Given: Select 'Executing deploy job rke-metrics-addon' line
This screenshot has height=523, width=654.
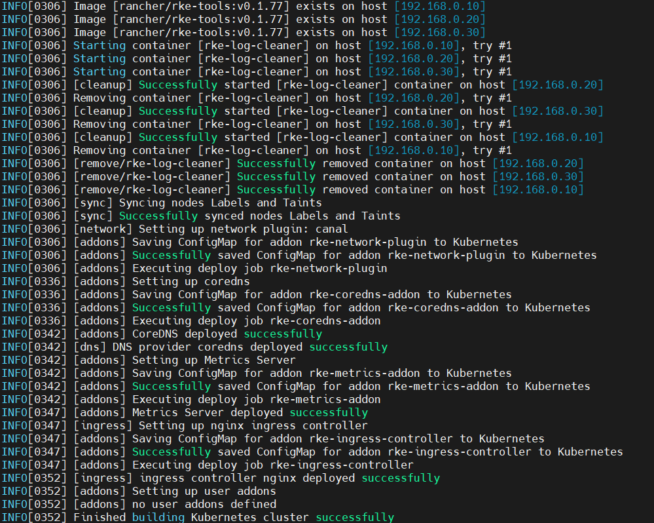Looking at the screenshot, I should tap(191, 399).
